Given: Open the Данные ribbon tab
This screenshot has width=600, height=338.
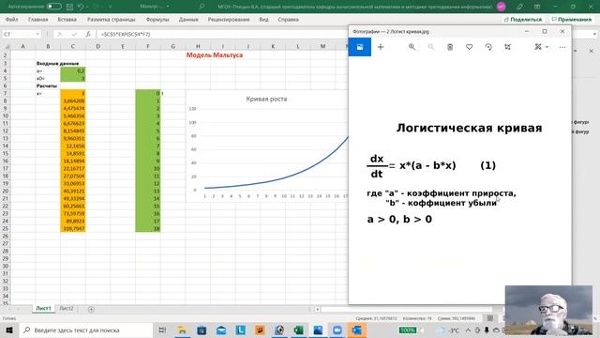Looking at the screenshot, I should [188, 19].
